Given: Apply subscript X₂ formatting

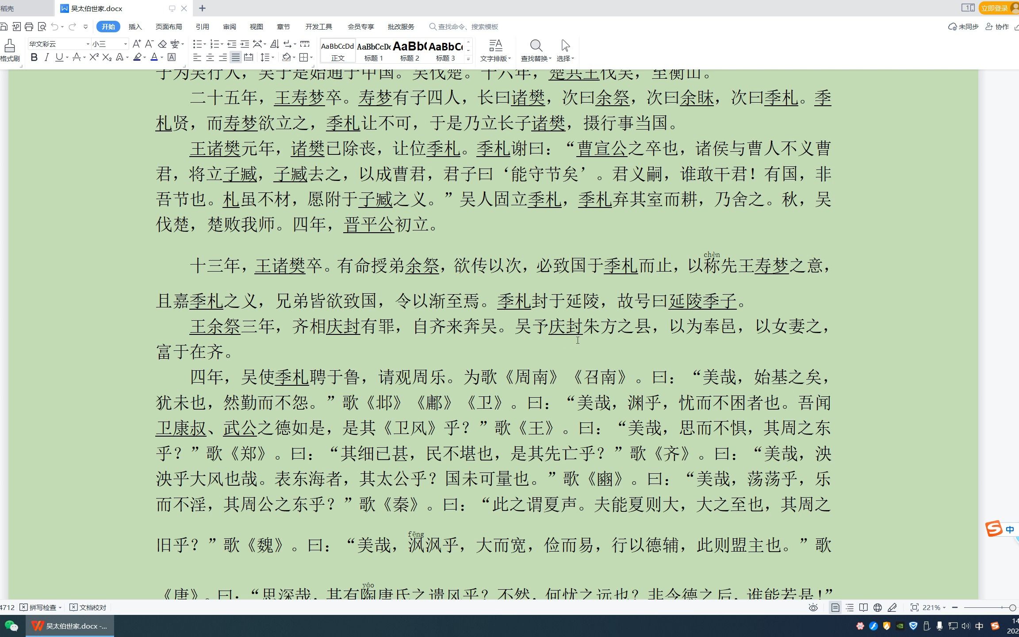Looking at the screenshot, I should pos(107,58).
